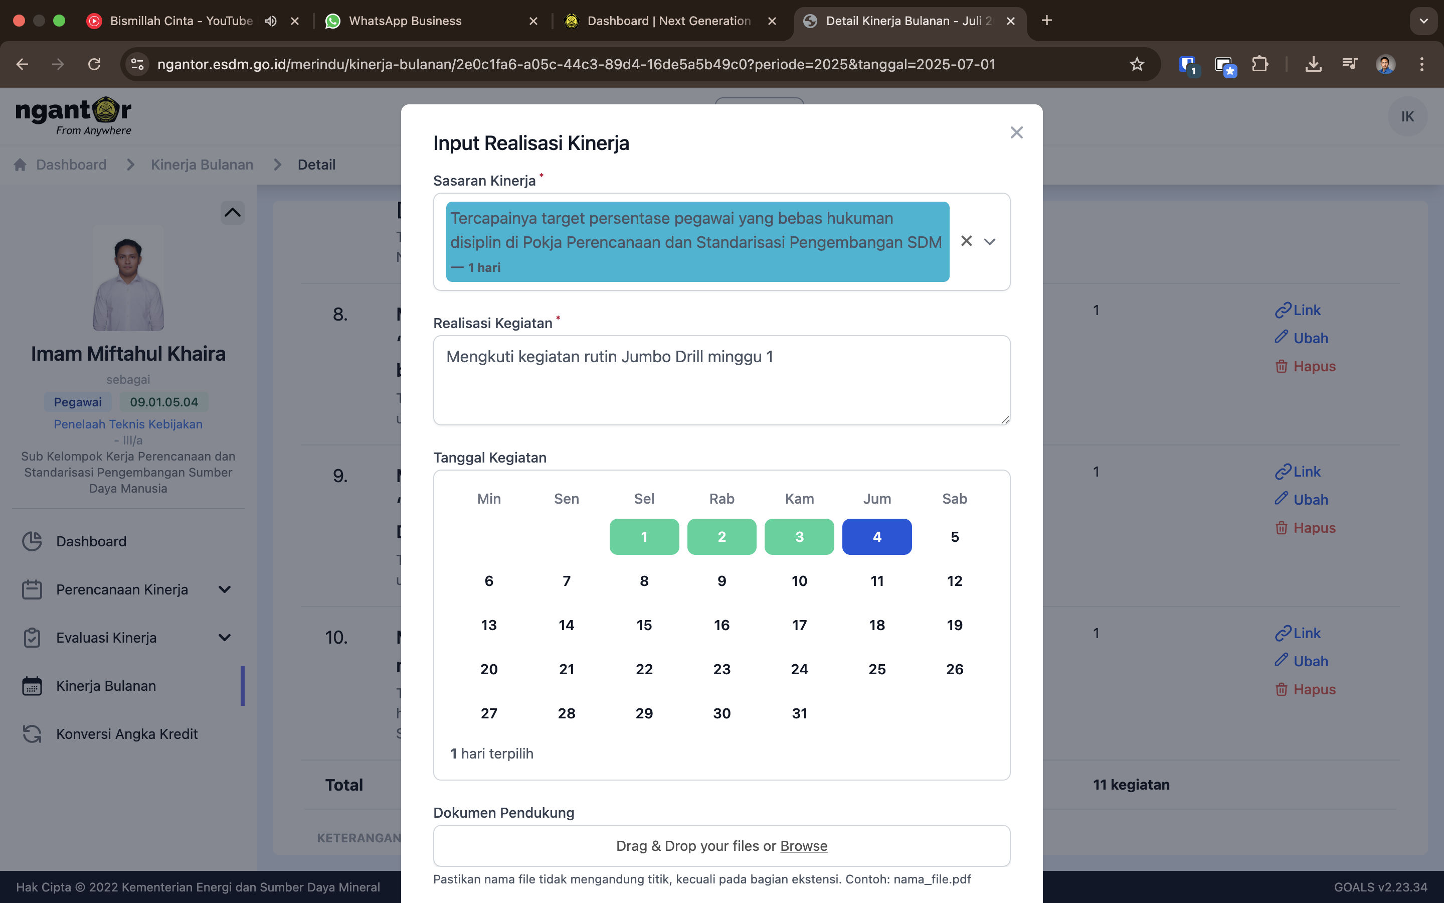Select date 31 in the calendar
Viewport: 1444px width, 903px height.
tap(799, 713)
